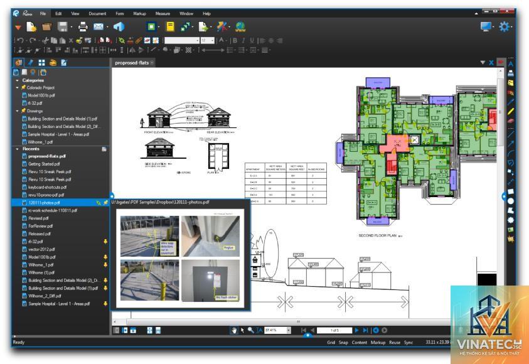Jump to the last page button

365,330
